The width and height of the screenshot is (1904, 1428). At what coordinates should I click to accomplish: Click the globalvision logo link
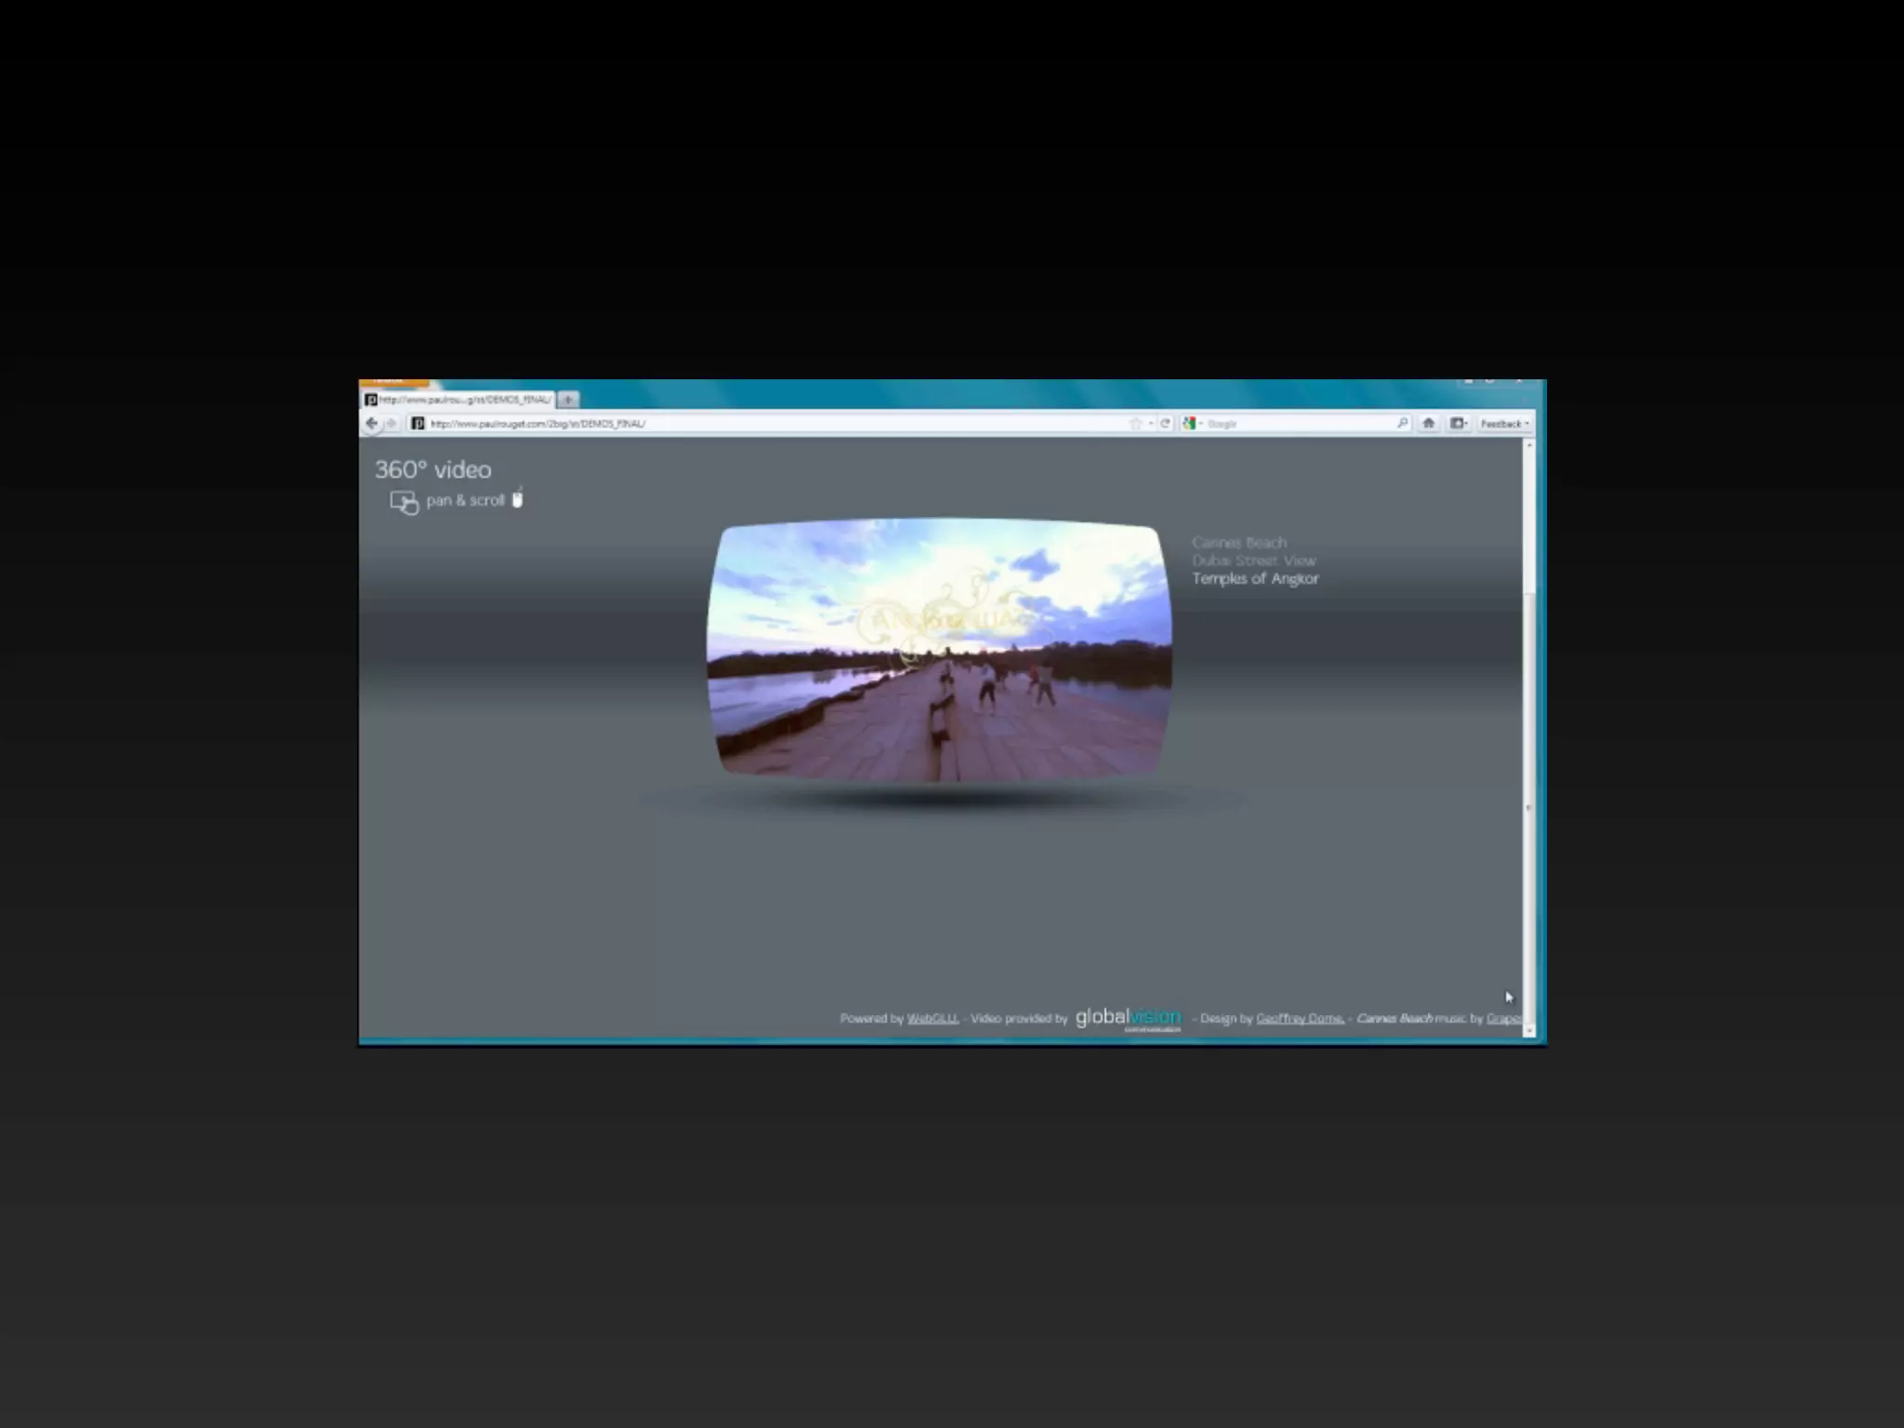[1128, 1018]
